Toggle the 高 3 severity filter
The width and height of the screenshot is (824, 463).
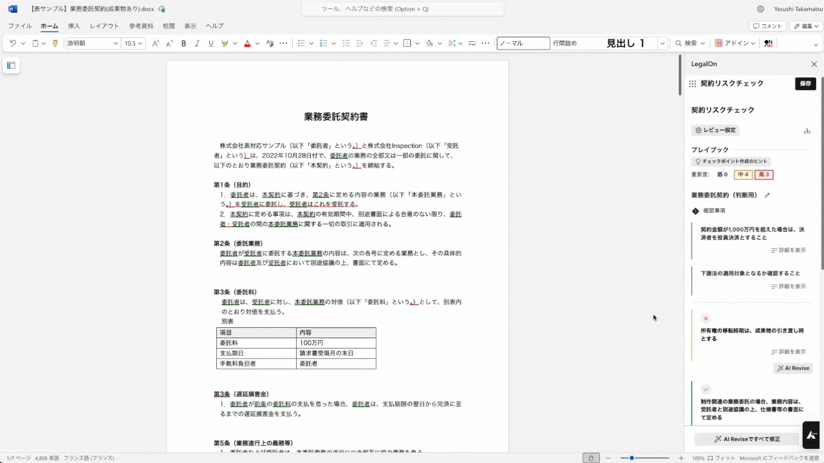coord(764,175)
